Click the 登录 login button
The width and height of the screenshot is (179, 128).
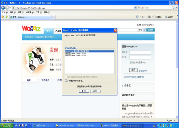(x=133, y=70)
